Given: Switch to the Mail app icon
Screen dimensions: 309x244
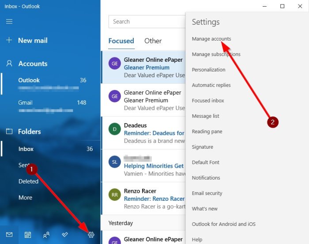Looking at the screenshot, I should click(x=9, y=235).
